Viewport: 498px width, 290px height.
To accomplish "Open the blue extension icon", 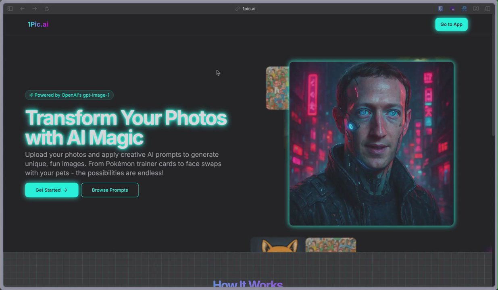I will [464, 8].
